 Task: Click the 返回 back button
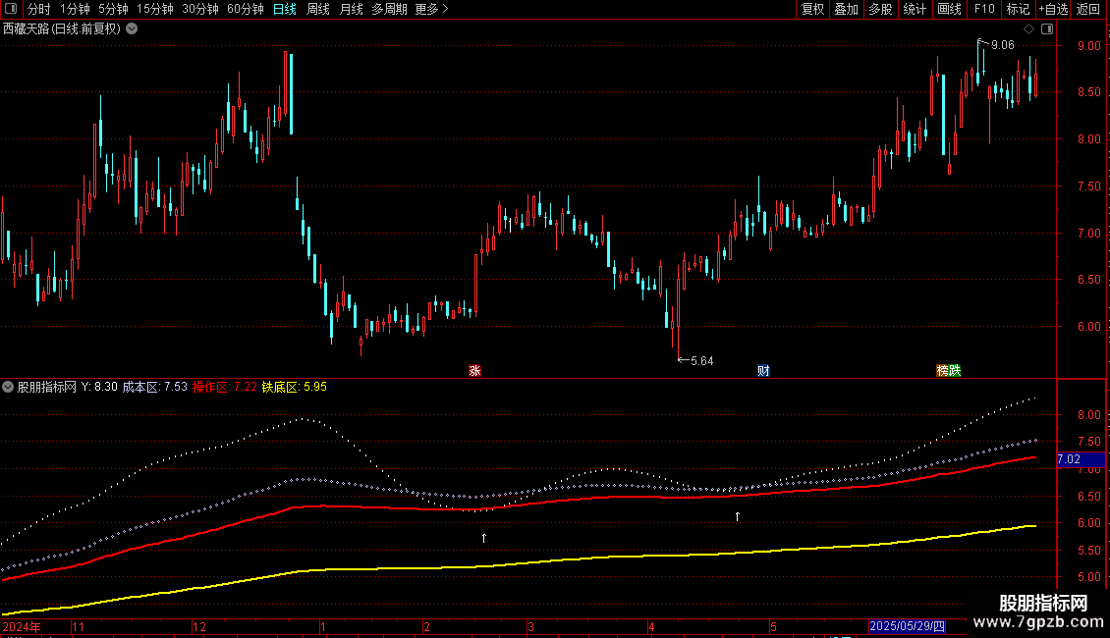point(1088,9)
